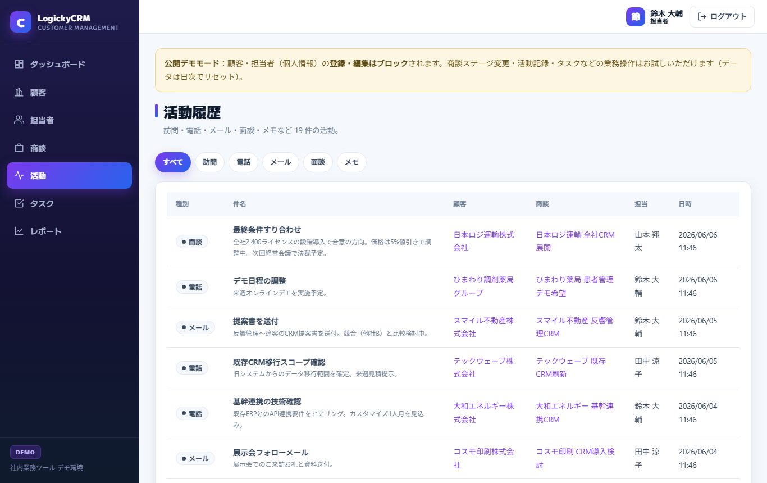This screenshot has width=767, height=483.
Task: Click activity title 最終条件すり合わせ
Action: click(x=267, y=229)
